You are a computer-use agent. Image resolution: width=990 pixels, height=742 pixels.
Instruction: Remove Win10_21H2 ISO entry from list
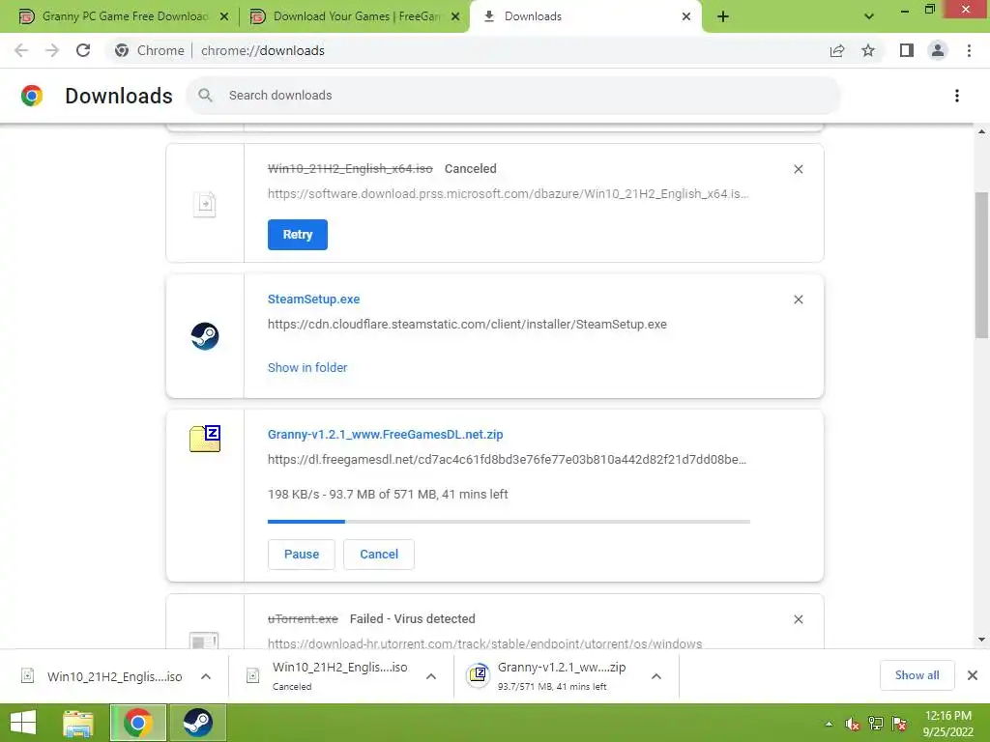[798, 169]
